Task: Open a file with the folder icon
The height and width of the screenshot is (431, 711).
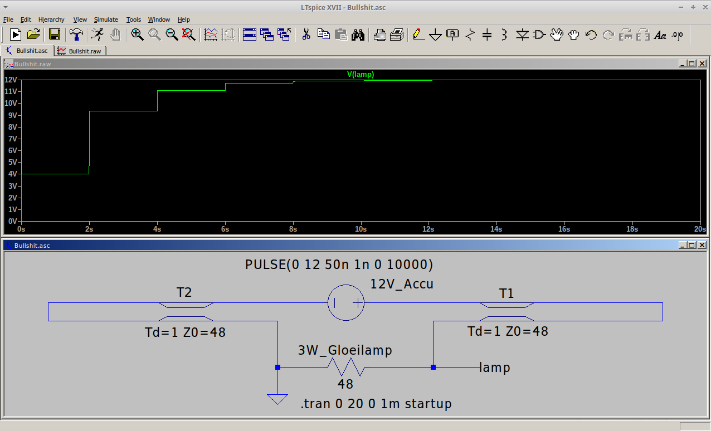Action: (33, 35)
